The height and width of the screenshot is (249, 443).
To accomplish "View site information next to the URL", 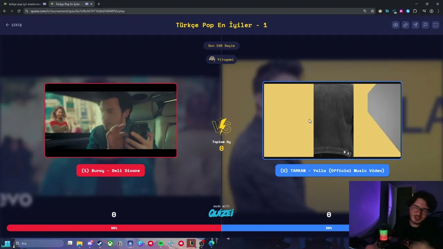I will 27,11.
